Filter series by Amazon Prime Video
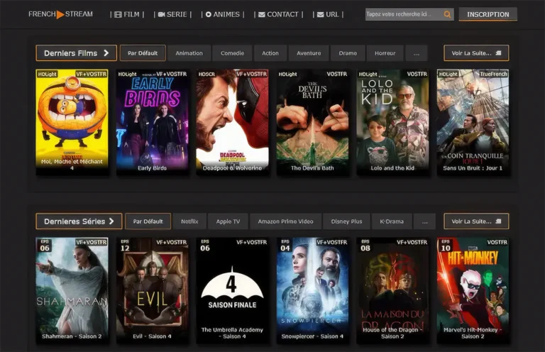Screen dimensions: 545x352 pos(285,221)
